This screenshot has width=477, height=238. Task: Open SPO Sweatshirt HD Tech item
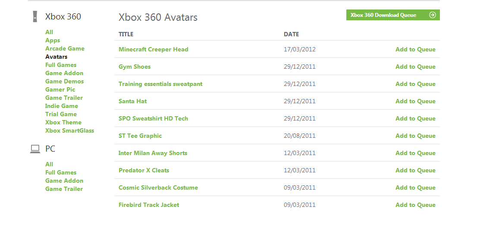(153, 118)
